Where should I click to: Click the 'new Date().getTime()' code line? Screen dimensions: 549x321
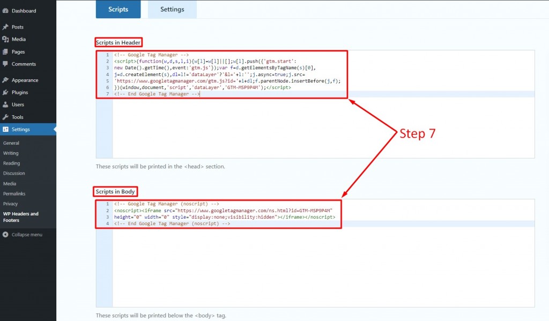[x=215, y=68]
